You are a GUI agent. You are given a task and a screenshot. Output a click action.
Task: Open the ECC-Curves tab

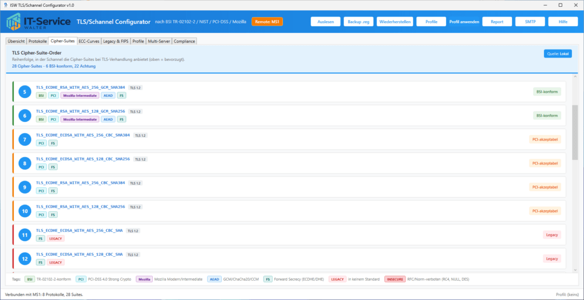(89, 41)
